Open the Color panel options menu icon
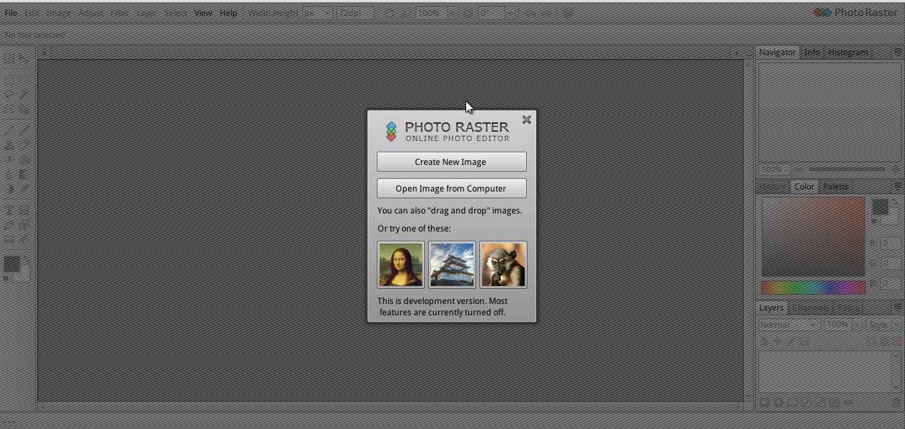This screenshot has width=905, height=429. [x=897, y=186]
